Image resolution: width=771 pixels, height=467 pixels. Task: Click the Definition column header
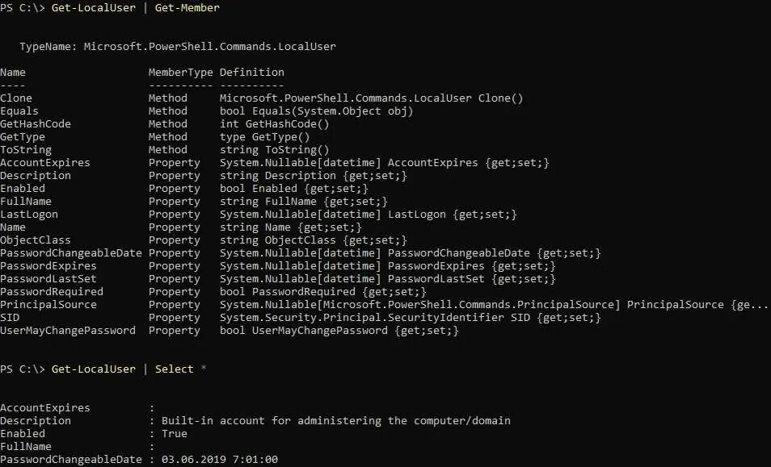251,73
